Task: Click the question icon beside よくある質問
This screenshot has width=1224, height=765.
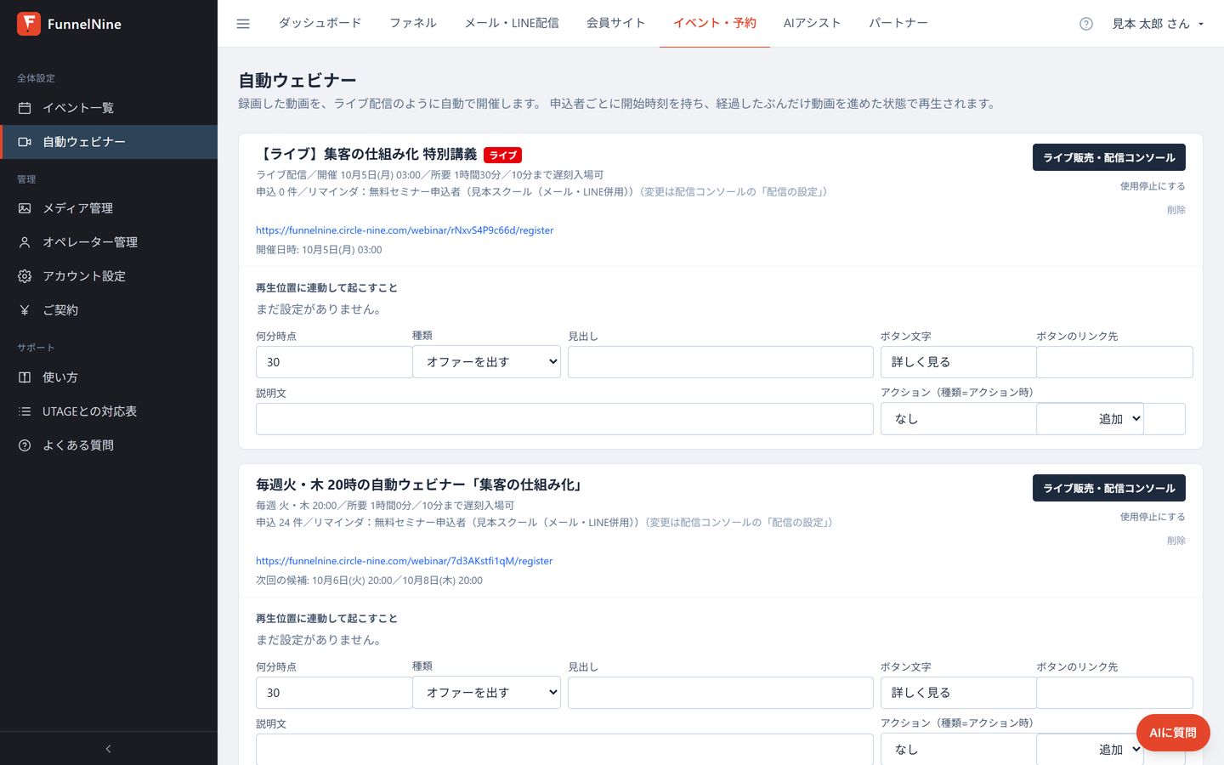Action: pyautogui.click(x=25, y=445)
